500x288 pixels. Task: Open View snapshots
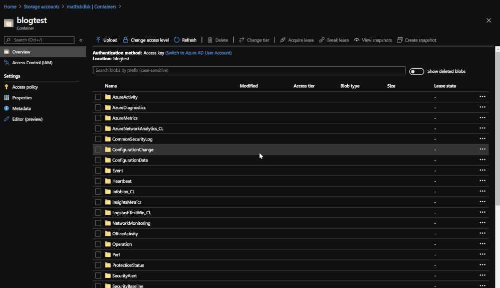coord(373,40)
